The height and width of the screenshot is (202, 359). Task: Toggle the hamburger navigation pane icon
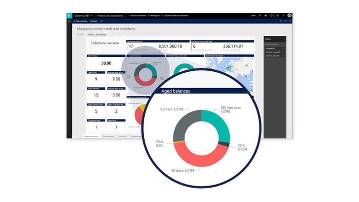click(69, 21)
